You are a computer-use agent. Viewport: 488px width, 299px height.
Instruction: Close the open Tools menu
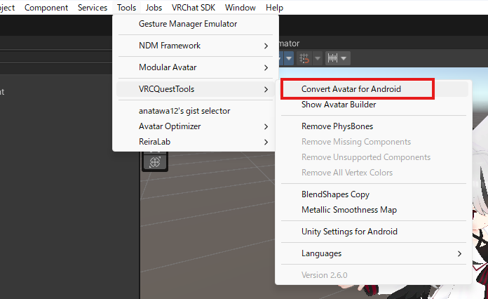click(x=126, y=8)
